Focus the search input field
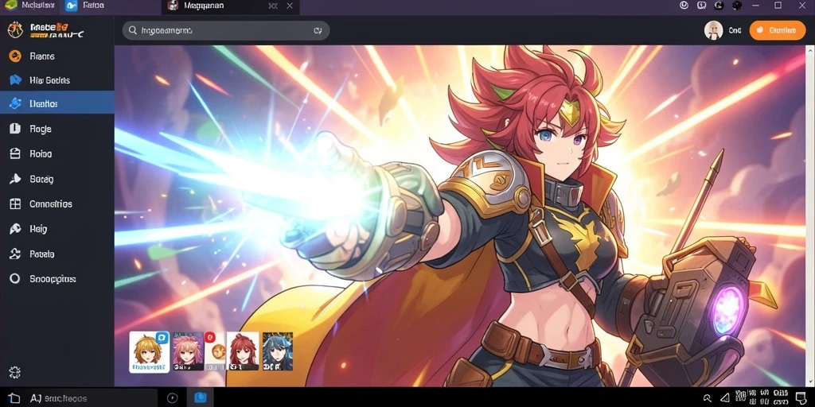This screenshot has height=407, width=815. pyautogui.click(x=225, y=31)
